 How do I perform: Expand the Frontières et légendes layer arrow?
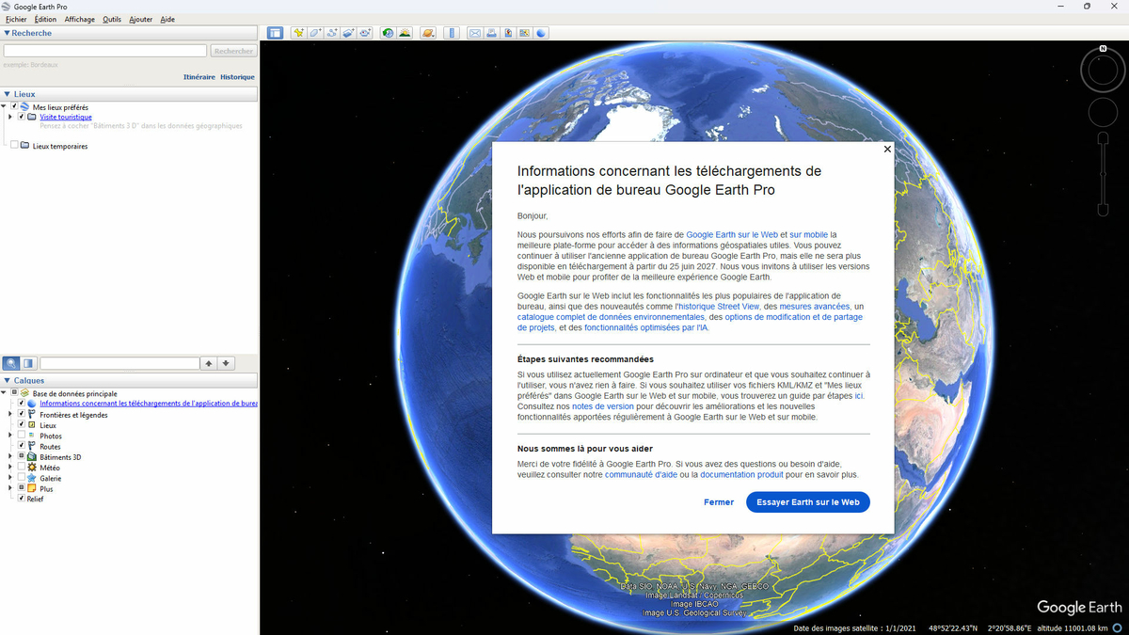click(x=10, y=415)
